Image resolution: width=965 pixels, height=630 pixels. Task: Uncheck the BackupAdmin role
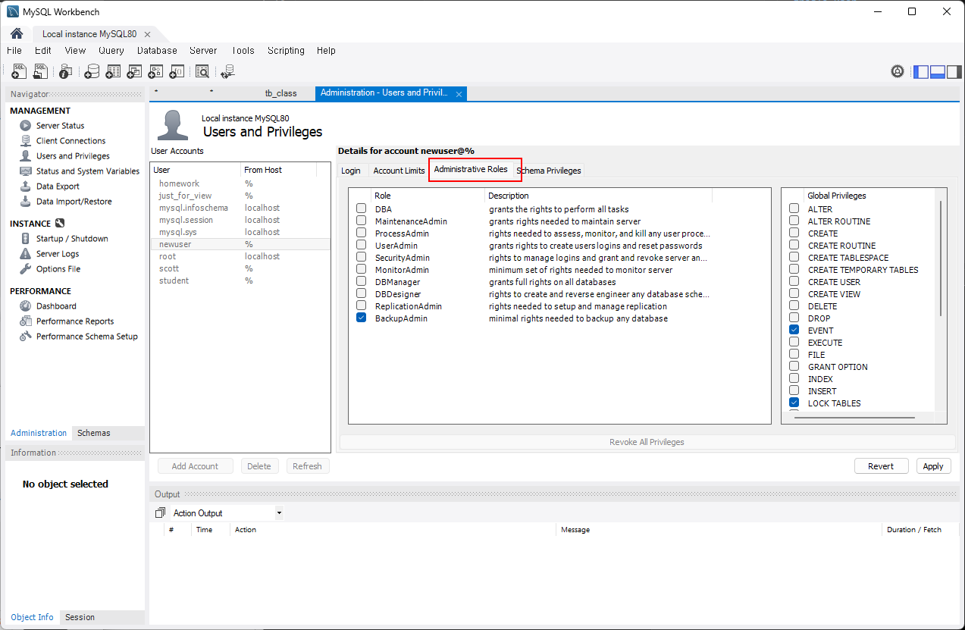pyautogui.click(x=362, y=318)
